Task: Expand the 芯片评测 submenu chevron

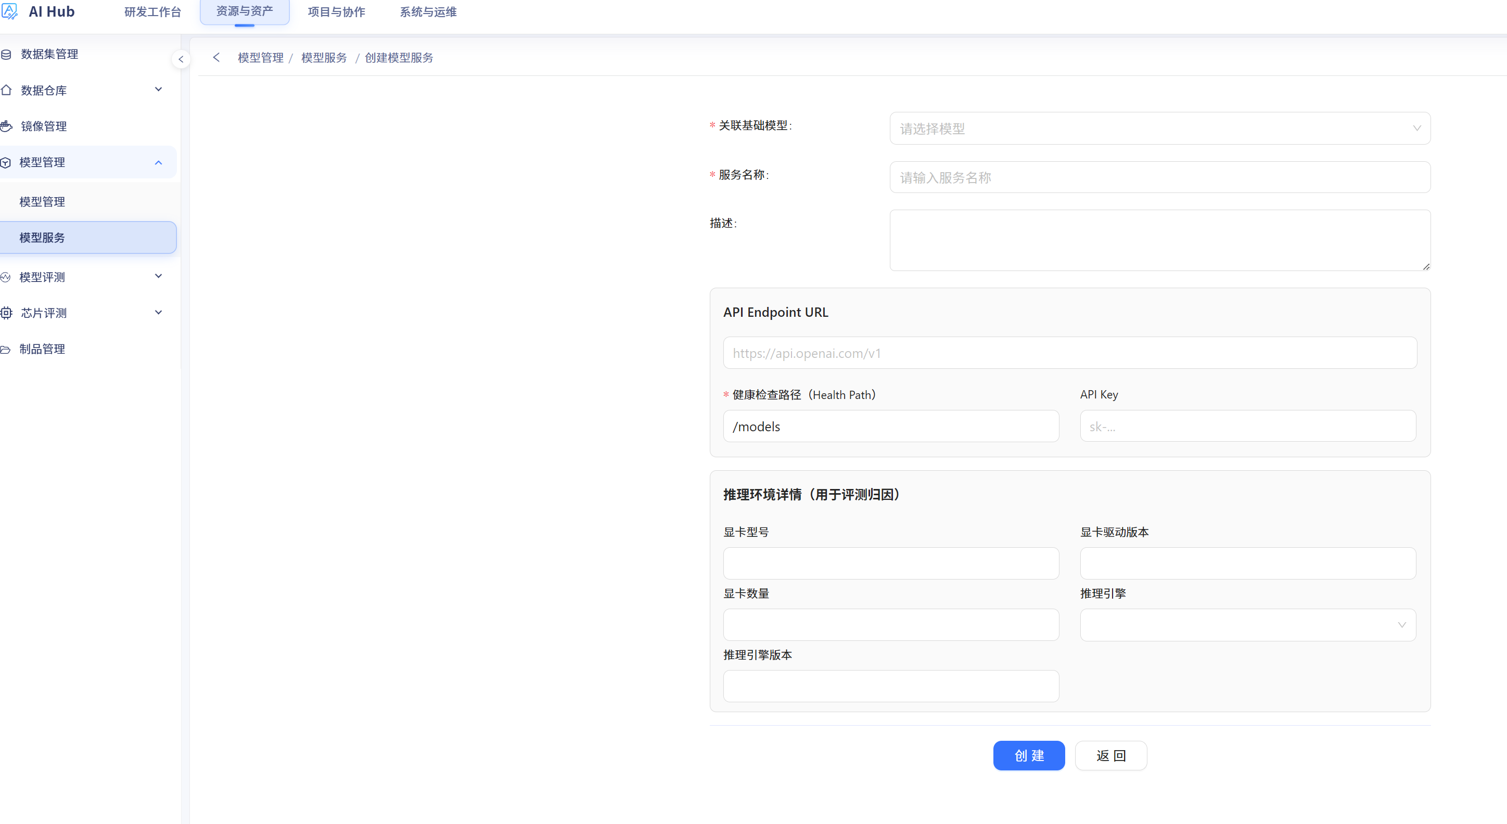Action: click(159, 312)
